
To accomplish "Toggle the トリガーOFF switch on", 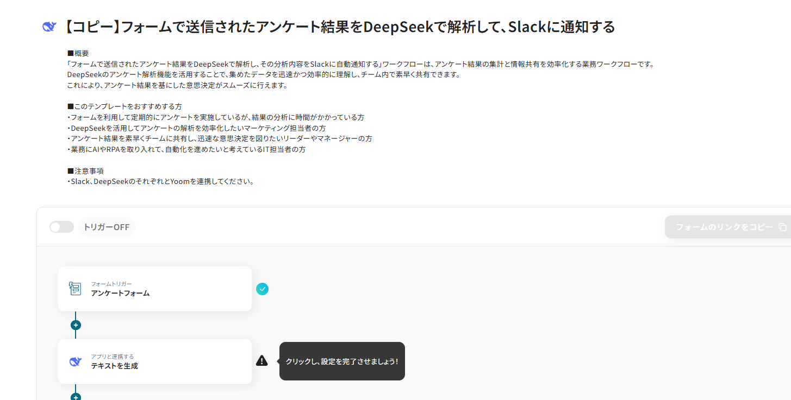I will point(61,227).
